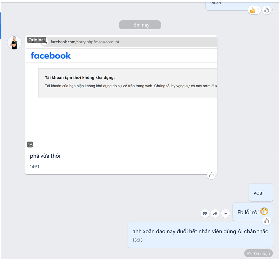Open more options for 'Fb lỗi rồi' message
Screen dimensions: 279x259
tap(225, 213)
